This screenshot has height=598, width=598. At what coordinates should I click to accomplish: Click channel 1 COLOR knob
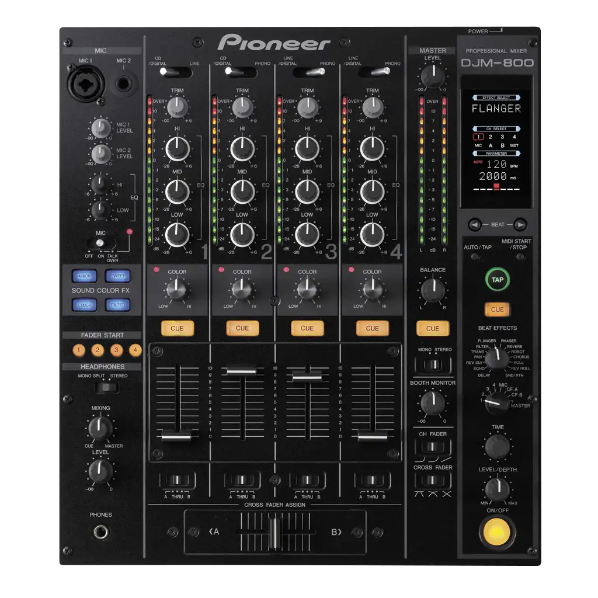(178, 290)
